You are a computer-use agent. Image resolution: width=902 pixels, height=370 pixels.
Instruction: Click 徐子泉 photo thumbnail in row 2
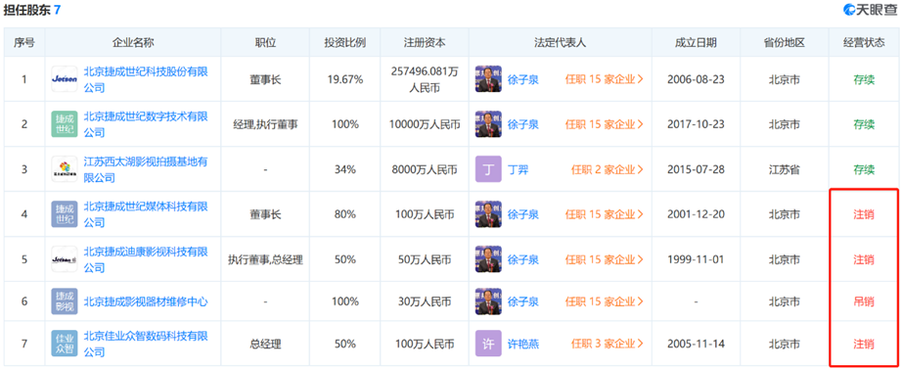coord(488,123)
